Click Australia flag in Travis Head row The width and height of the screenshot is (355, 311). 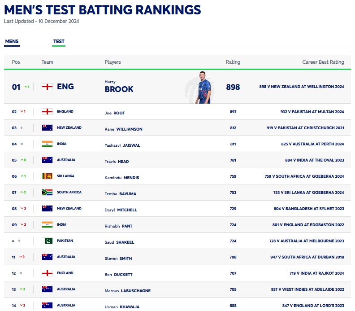point(47,160)
